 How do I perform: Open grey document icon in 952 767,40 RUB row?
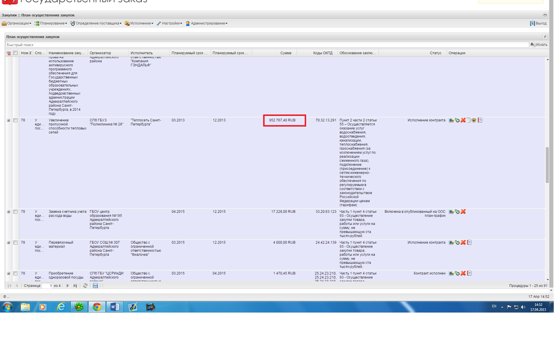[468, 120]
